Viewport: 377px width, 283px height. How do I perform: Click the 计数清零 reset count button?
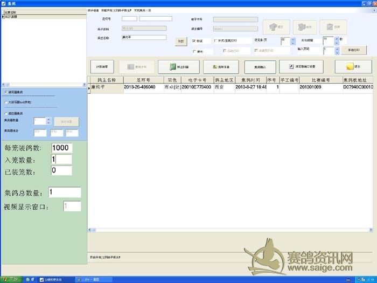pyautogui.click(x=102, y=67)
